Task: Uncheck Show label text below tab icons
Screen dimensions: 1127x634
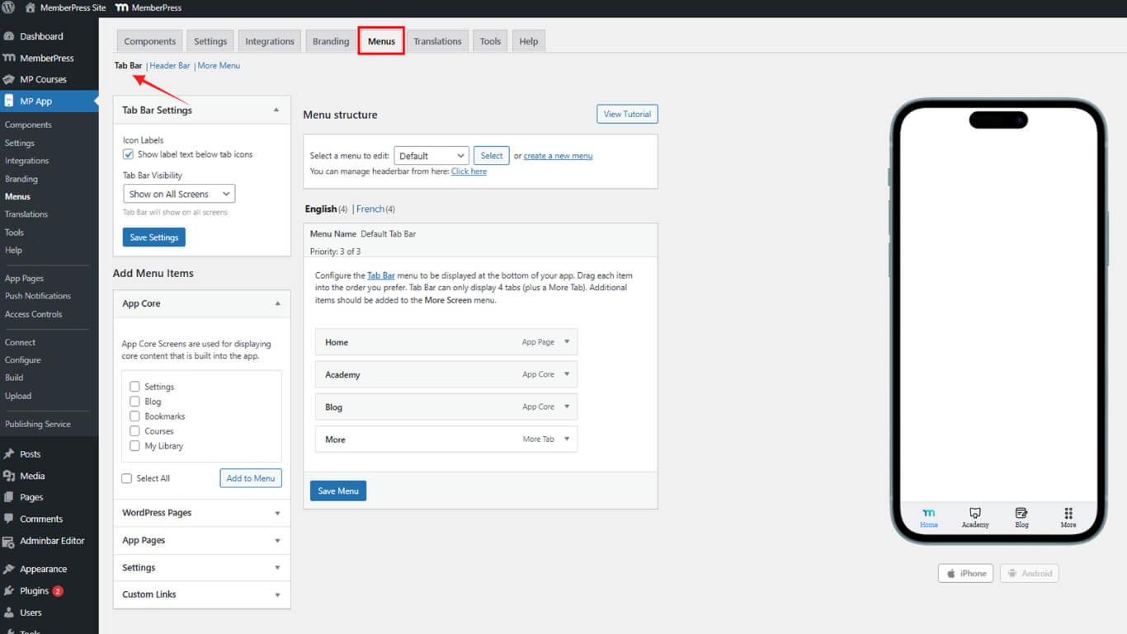Action: [x=129, y=154]
